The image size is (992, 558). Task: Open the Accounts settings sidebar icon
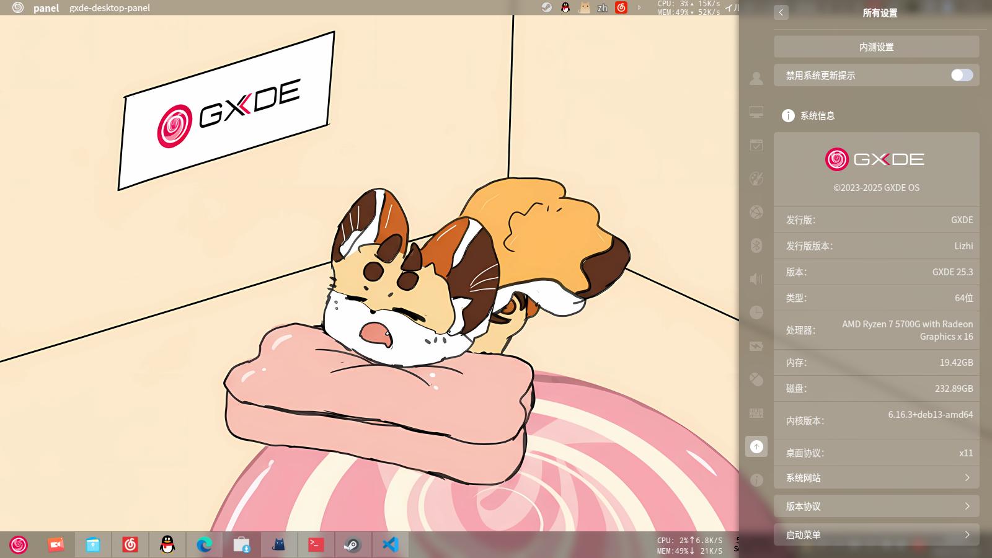tap(756, 78)
